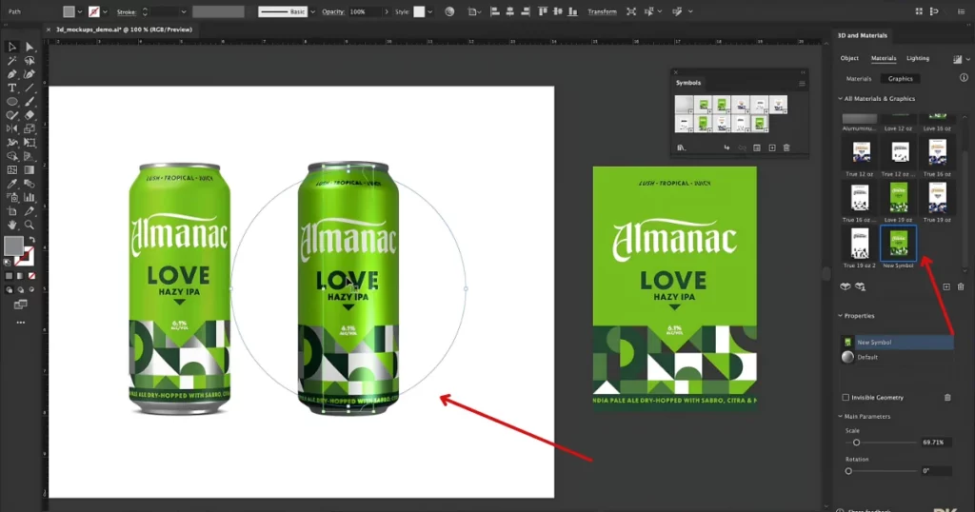
Task: Expand Opacity options arrow
Action: click(387, 11)
